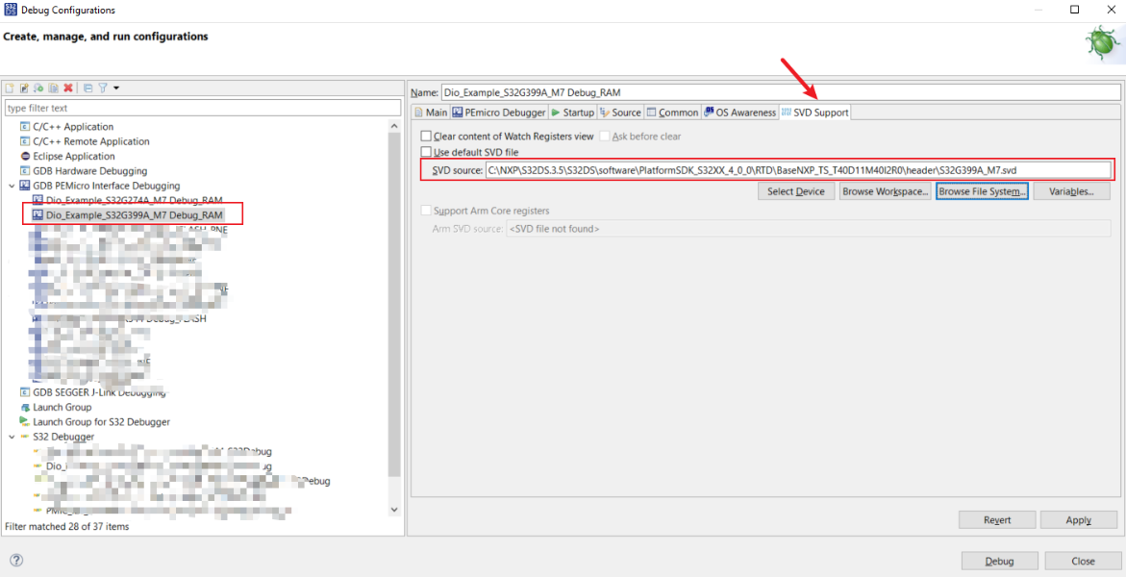The width and height of the screenshot is (1126, 577).
Task: Click New launch configuration icon
Action: click(10, 88)
